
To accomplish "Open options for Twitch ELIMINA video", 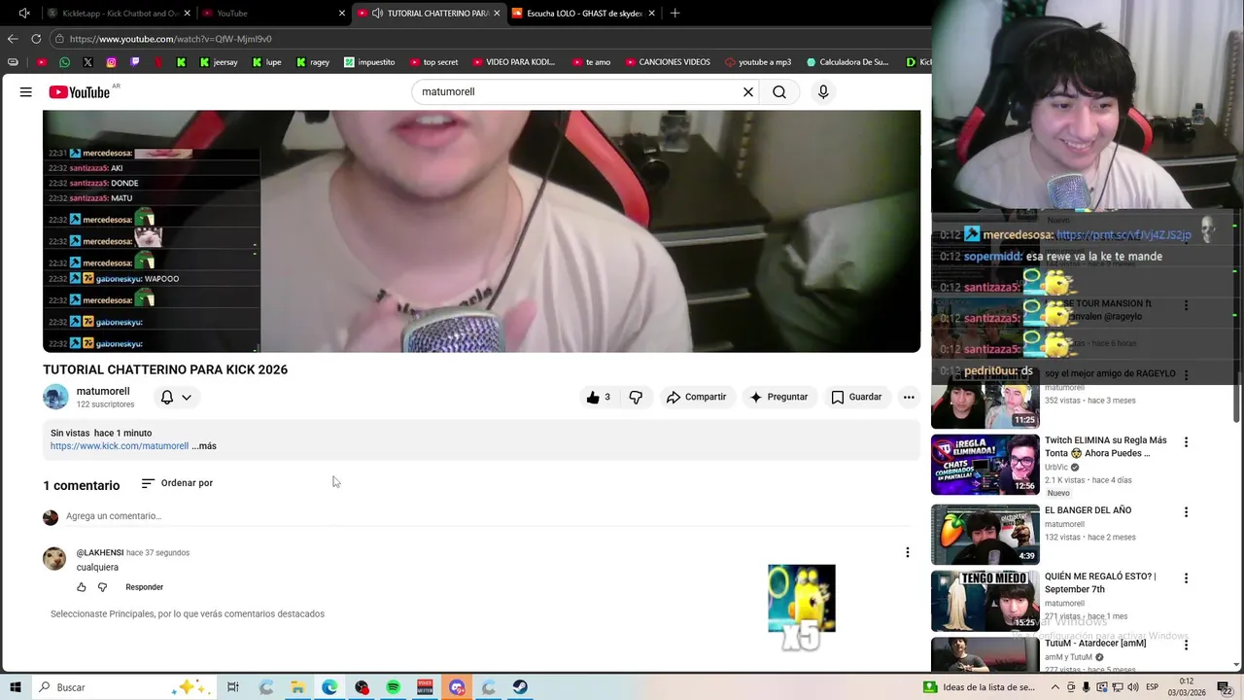I will point(1186,441).
